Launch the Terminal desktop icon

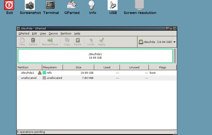click(50, 5)
